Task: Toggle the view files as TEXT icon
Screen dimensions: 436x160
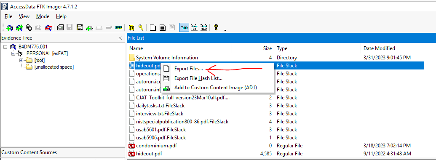Action: click(x=194, y=27)
